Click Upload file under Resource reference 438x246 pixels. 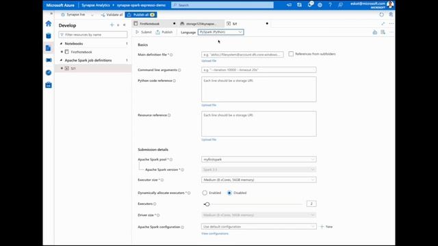(x=209, y=139)
